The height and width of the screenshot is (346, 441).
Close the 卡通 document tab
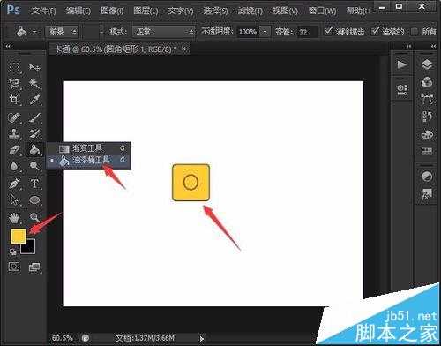click(x=183, y=49)
